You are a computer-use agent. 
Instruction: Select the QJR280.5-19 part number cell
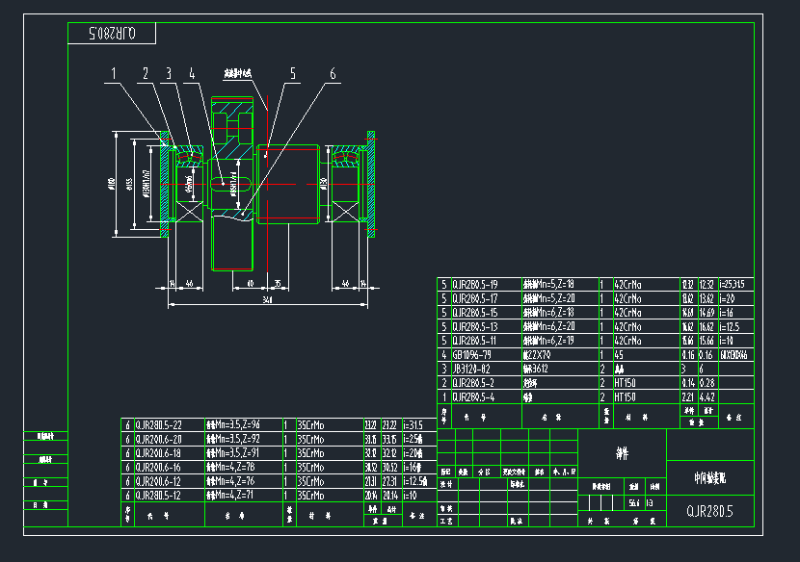(x=486, y=285)
